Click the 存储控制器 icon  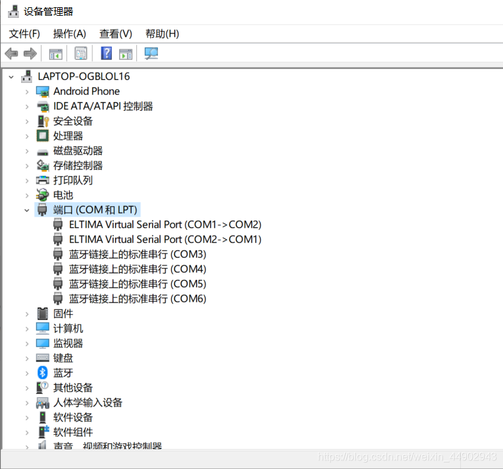43,165
